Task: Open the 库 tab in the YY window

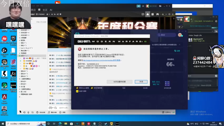Action: [x=39, y=10]
